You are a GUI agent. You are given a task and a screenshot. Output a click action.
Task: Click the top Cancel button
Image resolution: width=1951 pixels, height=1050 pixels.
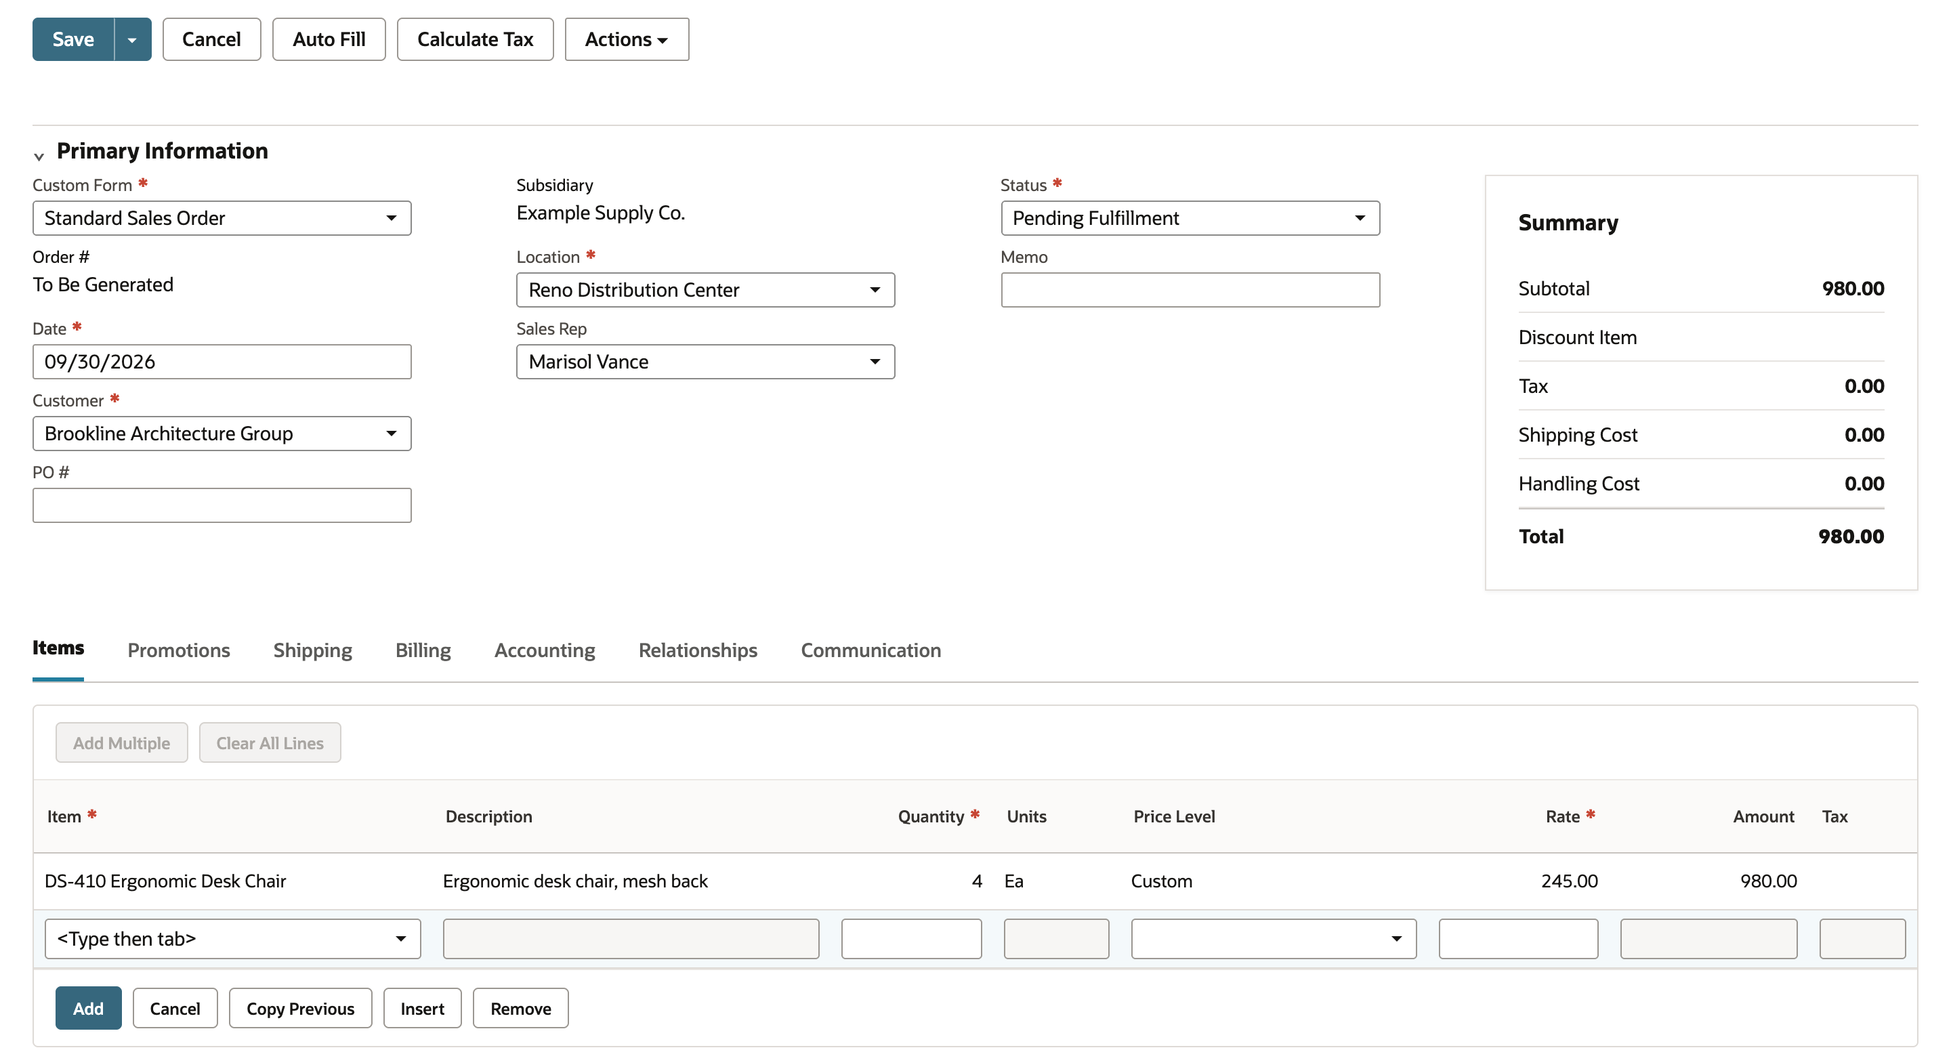pos(211,39)
